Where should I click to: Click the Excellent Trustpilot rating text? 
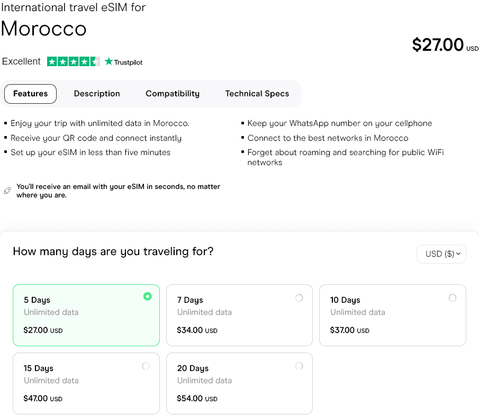point(21,61)
